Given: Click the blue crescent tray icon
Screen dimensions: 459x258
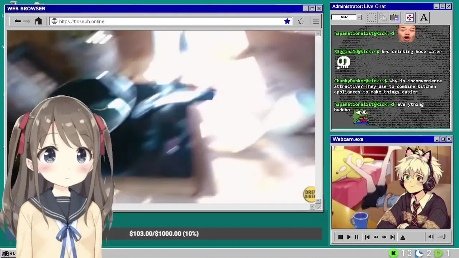Looking at the screenshot, I should pos(419,253).
